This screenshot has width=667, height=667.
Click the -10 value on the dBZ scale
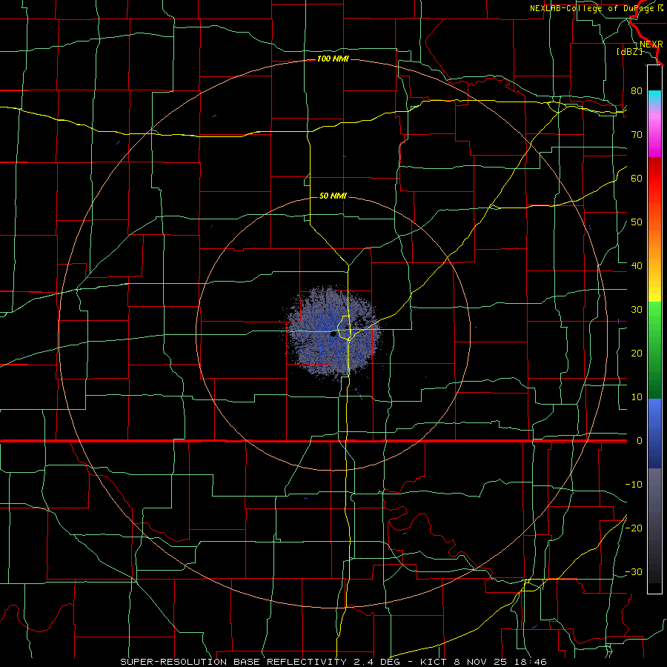click(x=634, y=485)
